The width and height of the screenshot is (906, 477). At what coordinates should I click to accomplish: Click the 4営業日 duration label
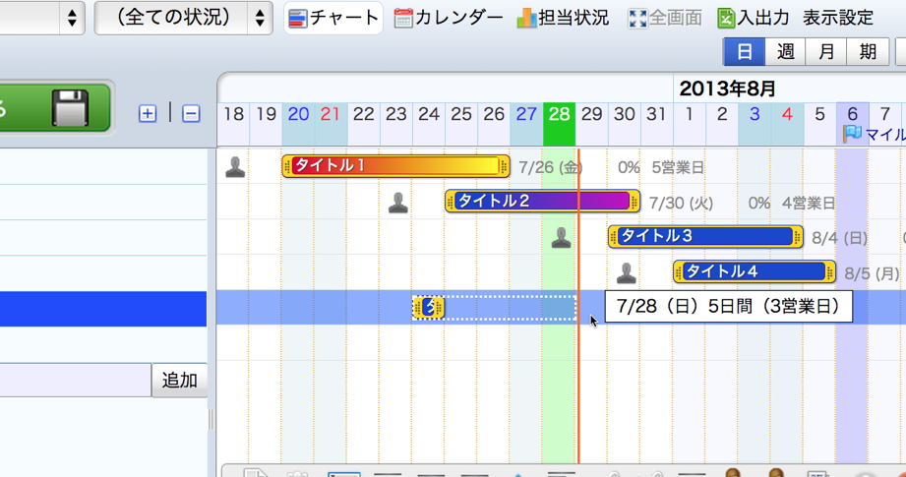809,203
